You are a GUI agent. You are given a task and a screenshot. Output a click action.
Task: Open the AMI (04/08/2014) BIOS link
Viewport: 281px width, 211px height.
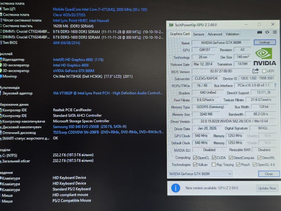pos(67,43)
